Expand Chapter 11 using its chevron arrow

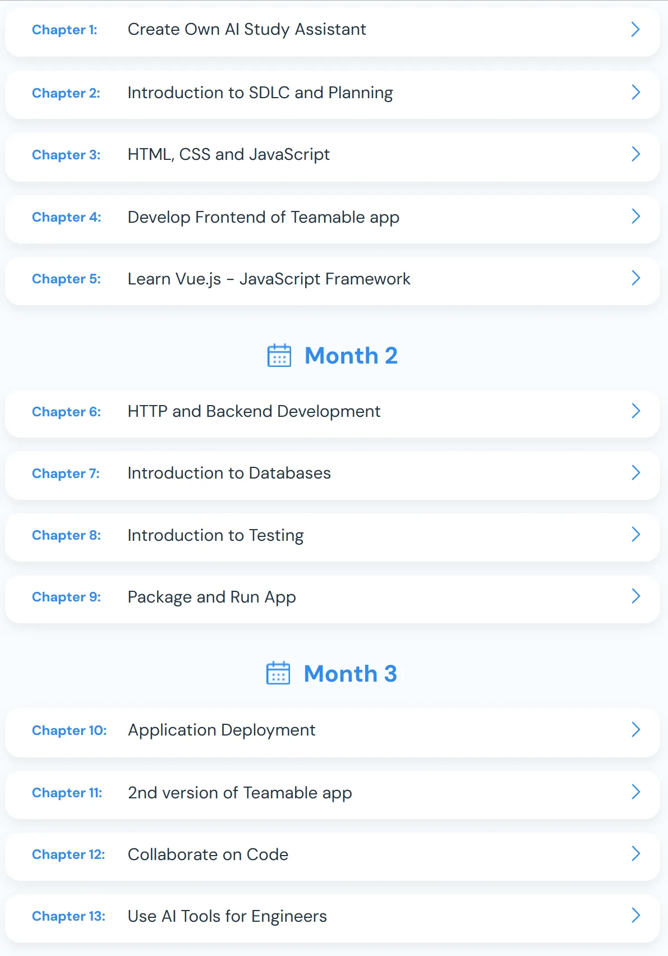pyautogui.click(x=635, y=792)
